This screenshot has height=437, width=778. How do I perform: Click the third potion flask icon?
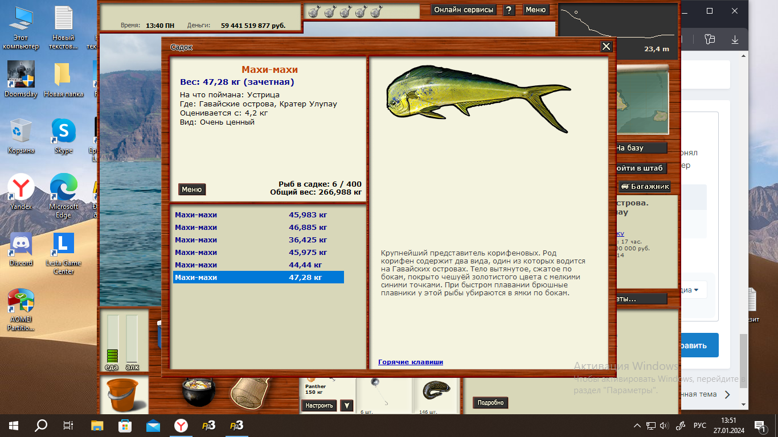pos(345,11)
